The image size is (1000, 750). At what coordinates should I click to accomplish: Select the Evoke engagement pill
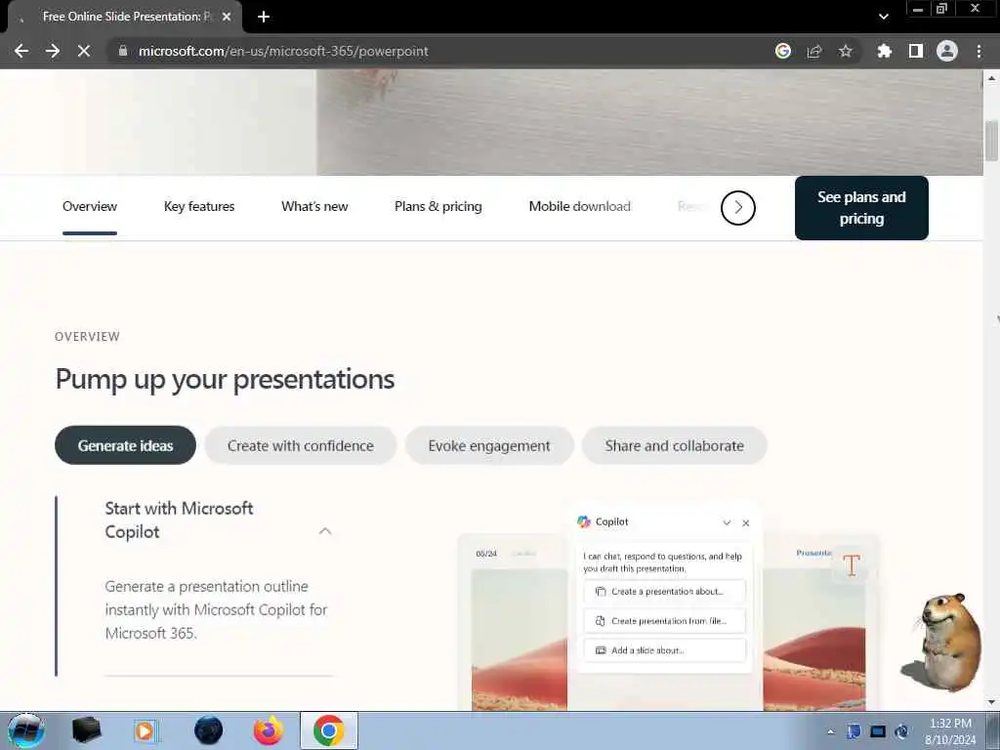point(489,445)
